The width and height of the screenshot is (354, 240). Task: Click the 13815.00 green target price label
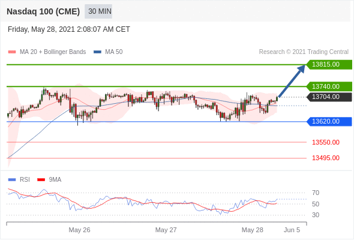(329, 65)
